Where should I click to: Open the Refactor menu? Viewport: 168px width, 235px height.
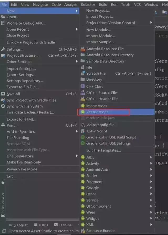coord(88,4)
